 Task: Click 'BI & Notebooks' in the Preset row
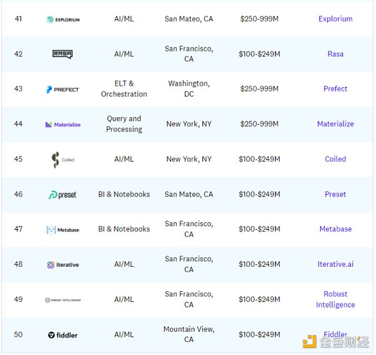pos(124,194)
